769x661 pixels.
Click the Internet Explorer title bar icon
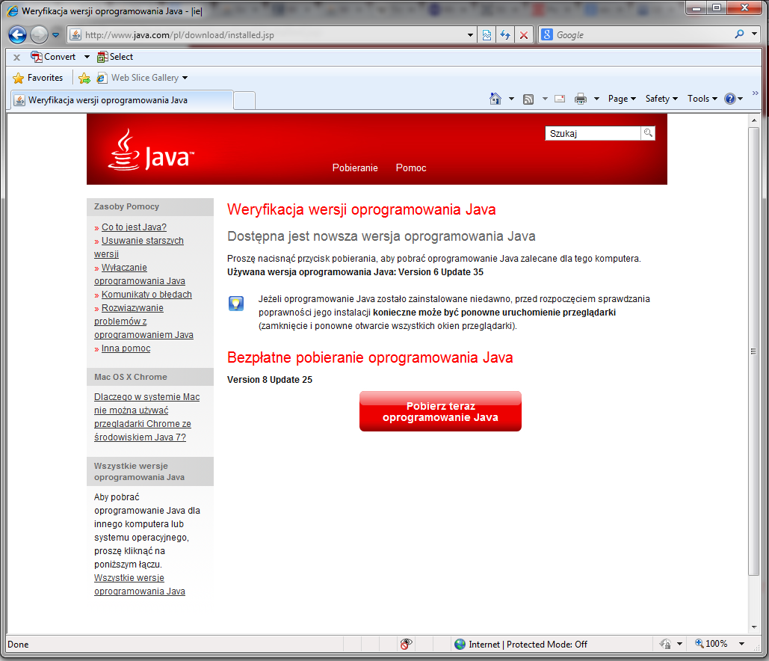pyautogui.click(x=13, y=10)
